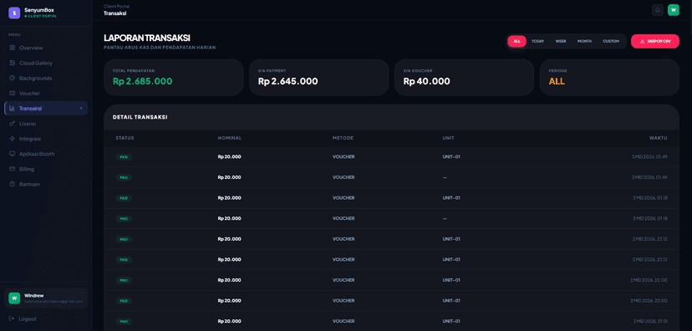Image resolution: width=692 pixels, height=331 pixels.
Task: Filter transactions by MONTH
Action: (584, 41)
